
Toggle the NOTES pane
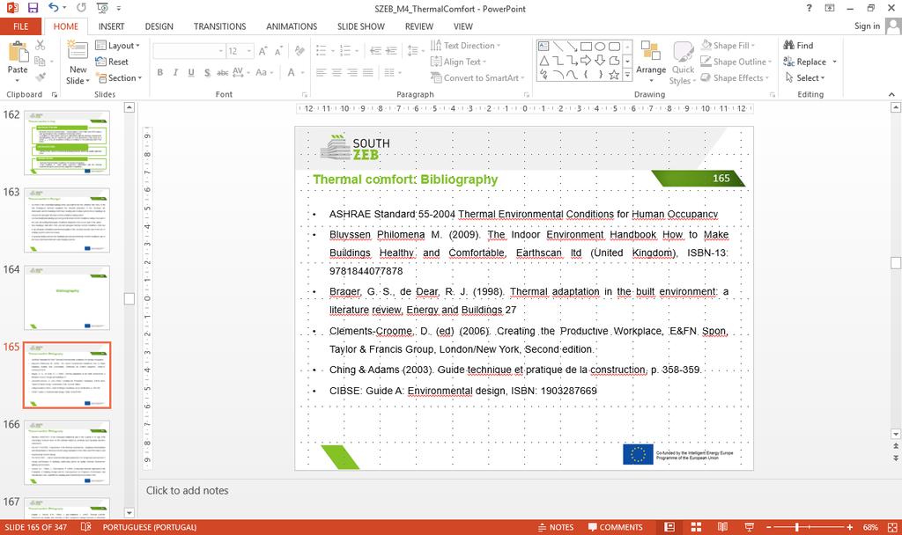pyautogui.click(x=556, y=527)
